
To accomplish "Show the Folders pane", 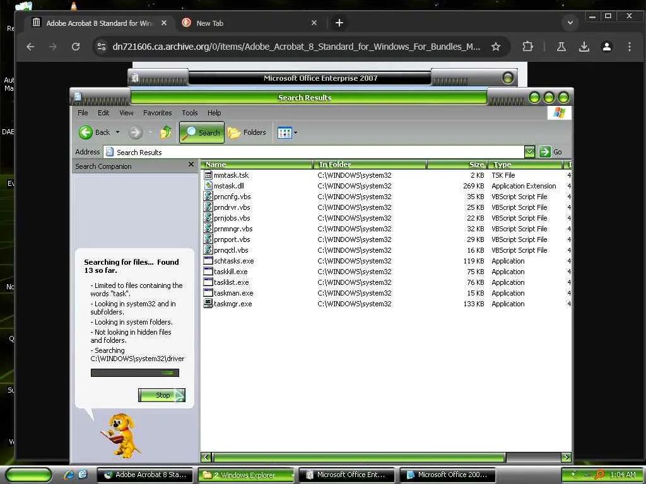I will coord(247,132).
